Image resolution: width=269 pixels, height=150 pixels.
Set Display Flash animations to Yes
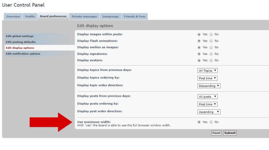click(x=199, y=41)
